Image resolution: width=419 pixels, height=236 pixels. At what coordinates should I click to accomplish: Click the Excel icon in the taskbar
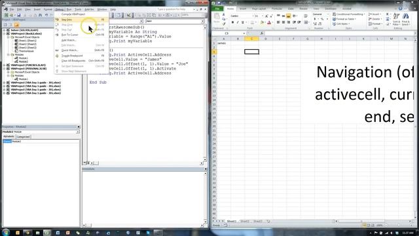pyautogui.click(x=47, y=233)
